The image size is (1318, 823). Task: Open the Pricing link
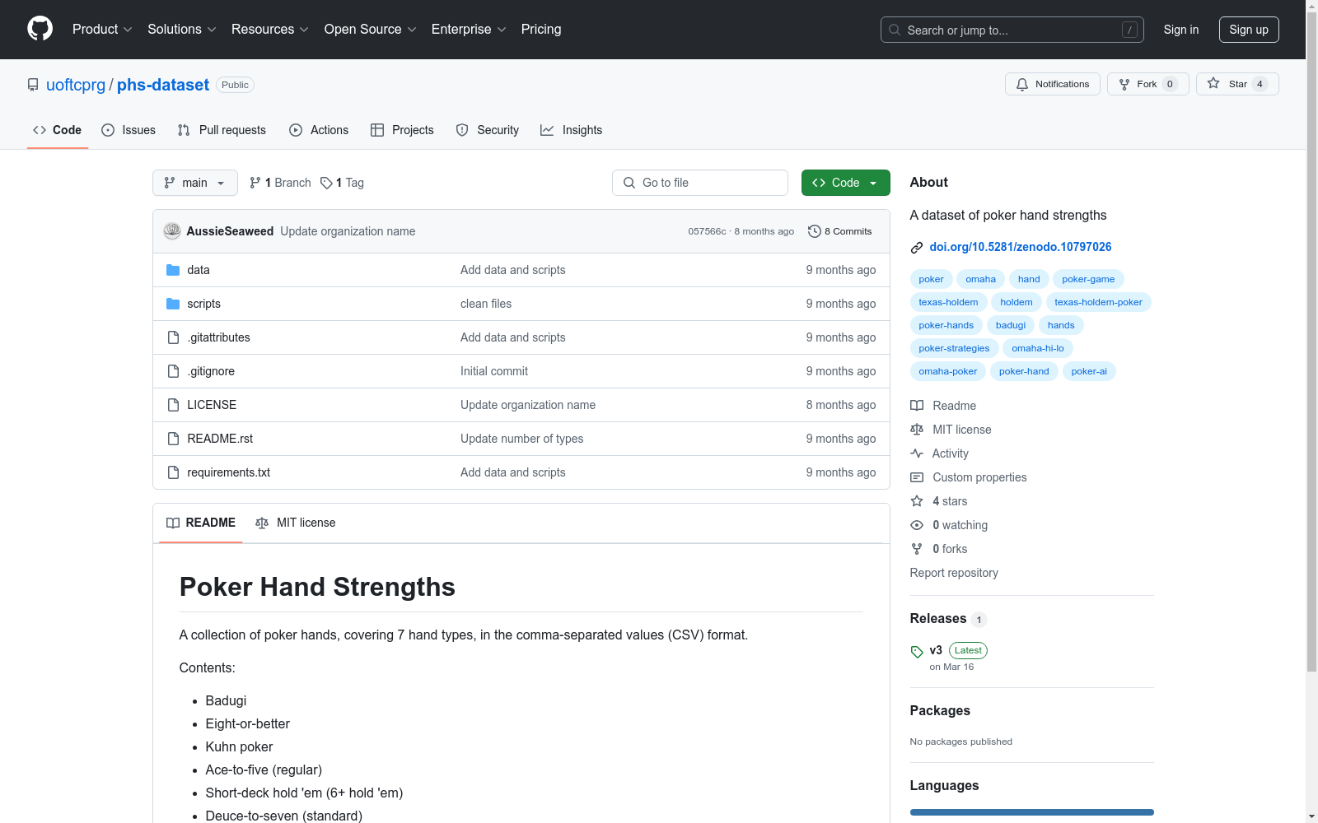[x=541, y=29]
